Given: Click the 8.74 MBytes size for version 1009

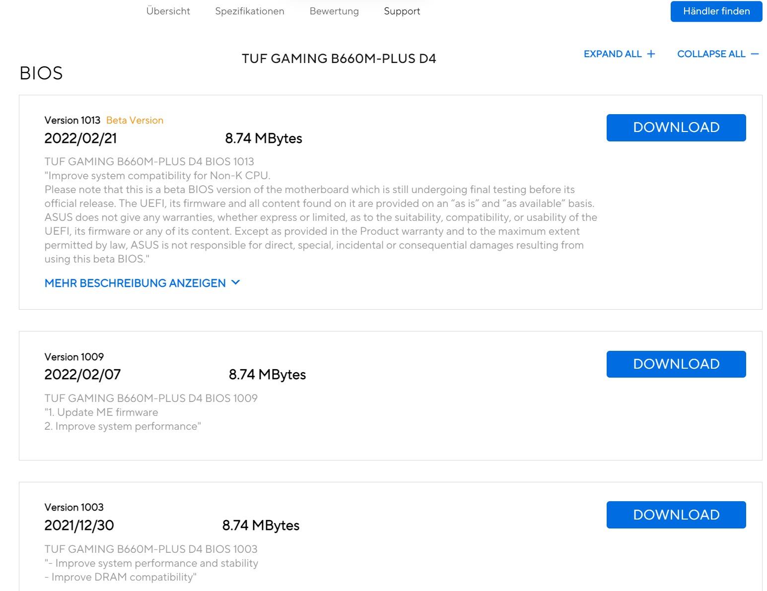Looking at the screenshot, I should coord(267,374).
